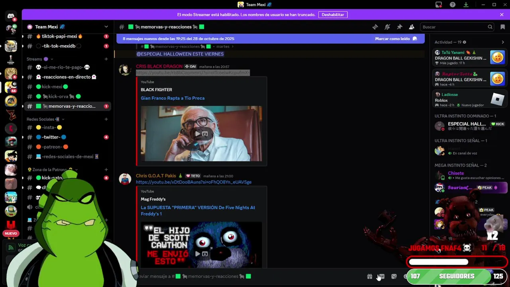The width and height of the screenshot is (510, 287).
Task: Click the replied @ESPECIAL HALLOWEEN ESTE VIERNES message
Action: (180, 54)
